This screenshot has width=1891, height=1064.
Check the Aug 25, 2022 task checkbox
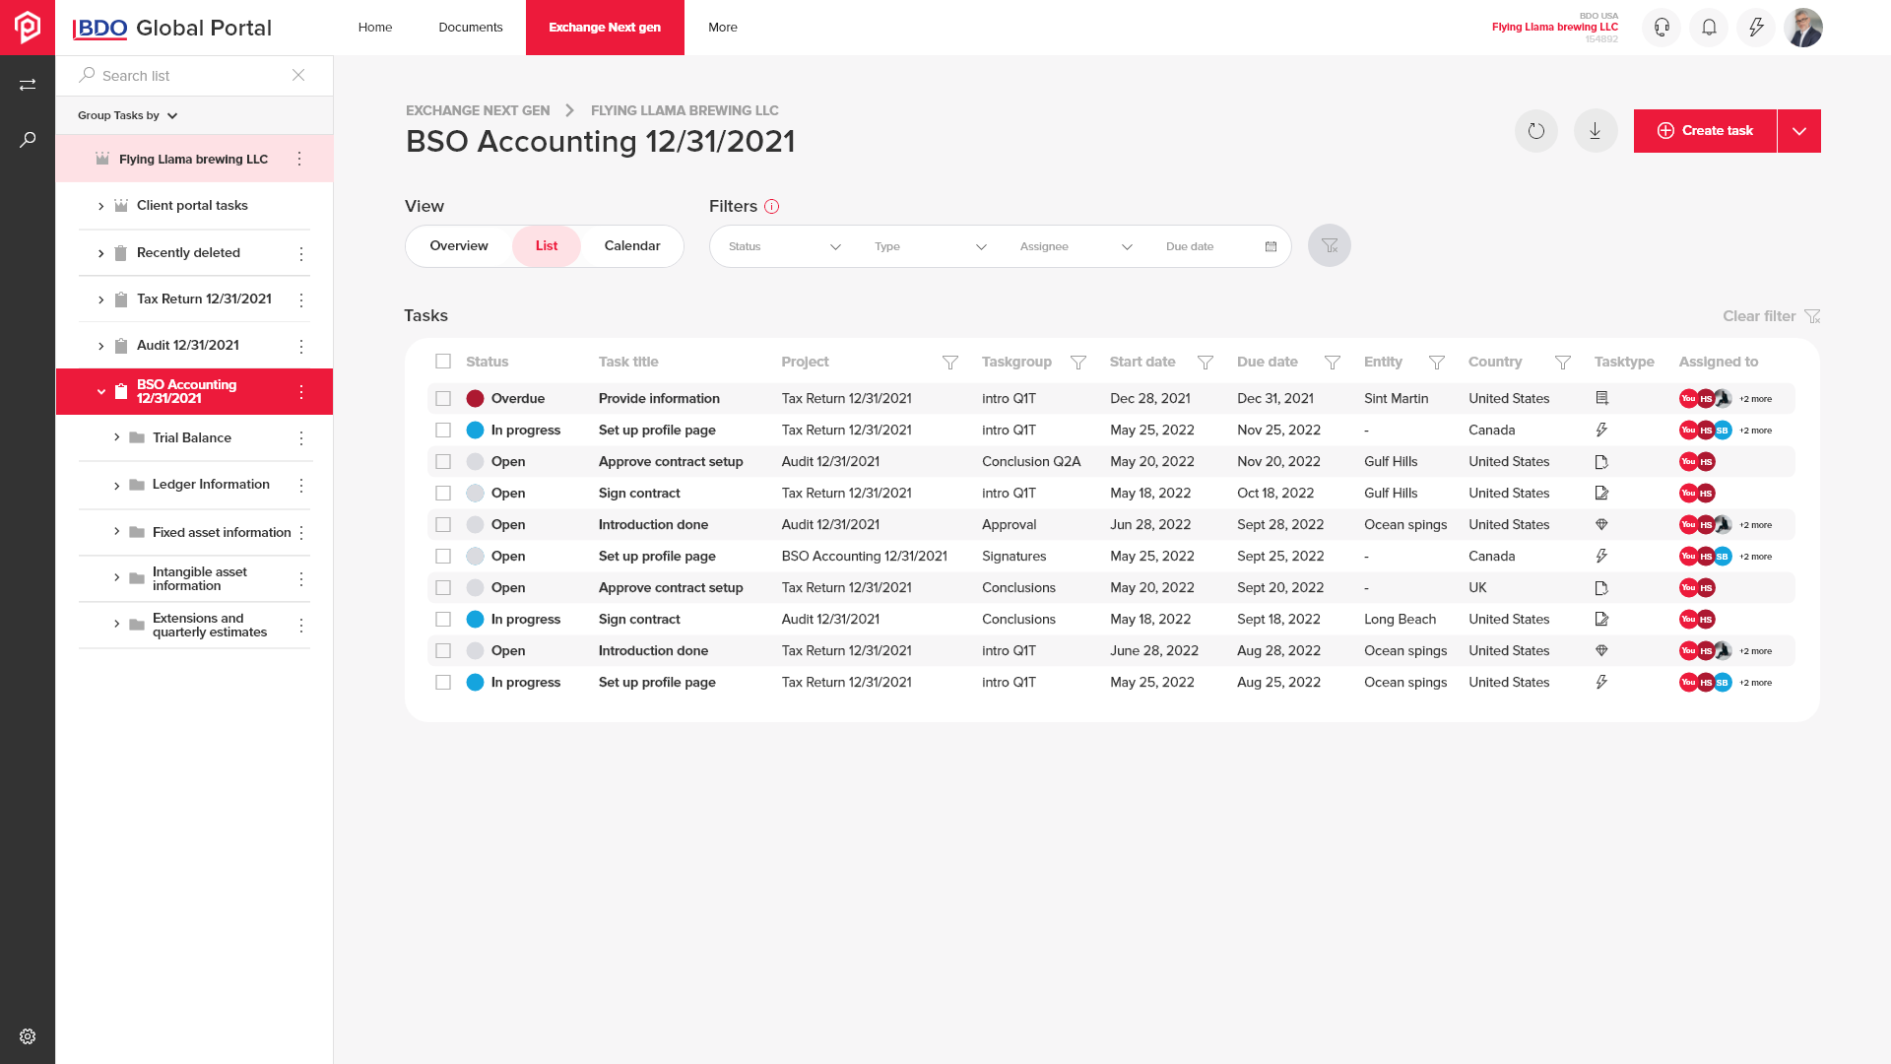[x=443, y=683]
